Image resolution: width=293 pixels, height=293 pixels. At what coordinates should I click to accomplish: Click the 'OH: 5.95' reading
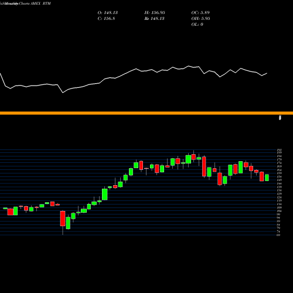[200, 19]
